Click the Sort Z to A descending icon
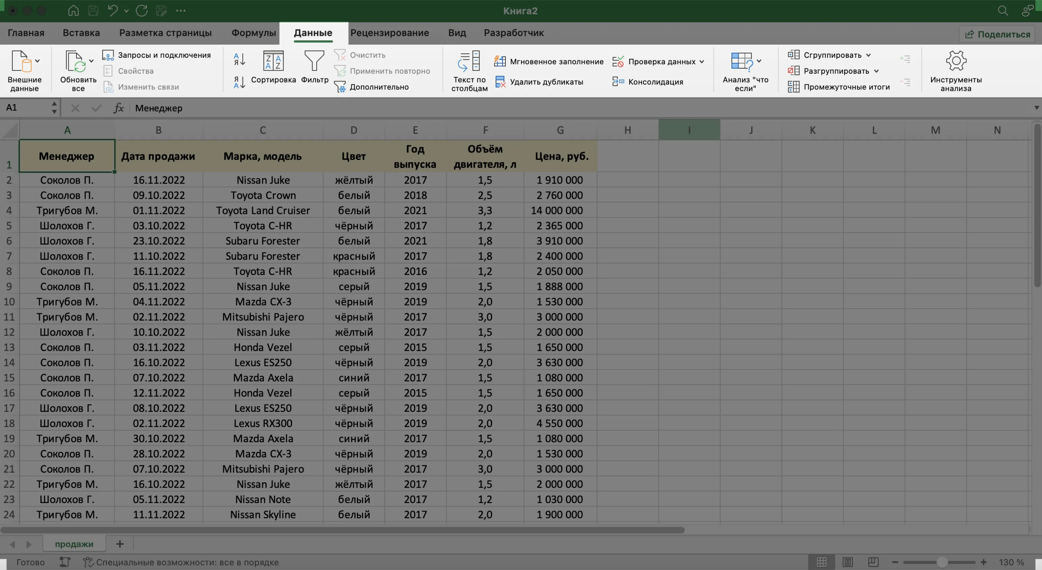The height and width of the screenshot is (570, 1042). point(240,82)
